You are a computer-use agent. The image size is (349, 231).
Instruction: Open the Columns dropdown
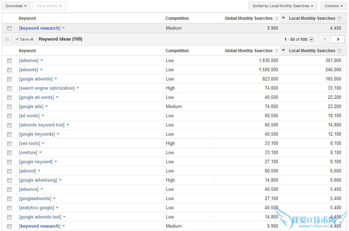click(x=333, y=6)
